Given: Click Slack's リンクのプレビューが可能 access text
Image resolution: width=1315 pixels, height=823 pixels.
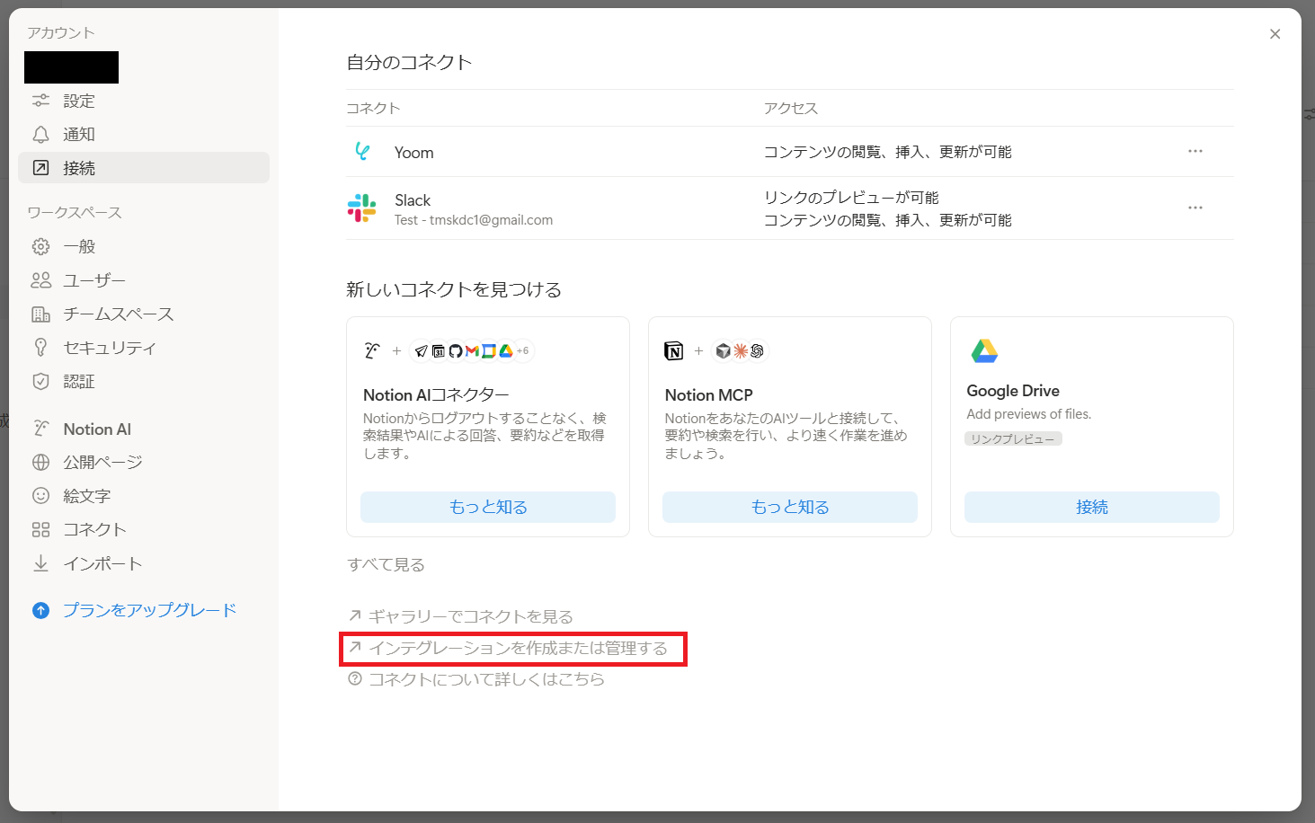Looking at the screenshot, I should (x=851, y=198).
